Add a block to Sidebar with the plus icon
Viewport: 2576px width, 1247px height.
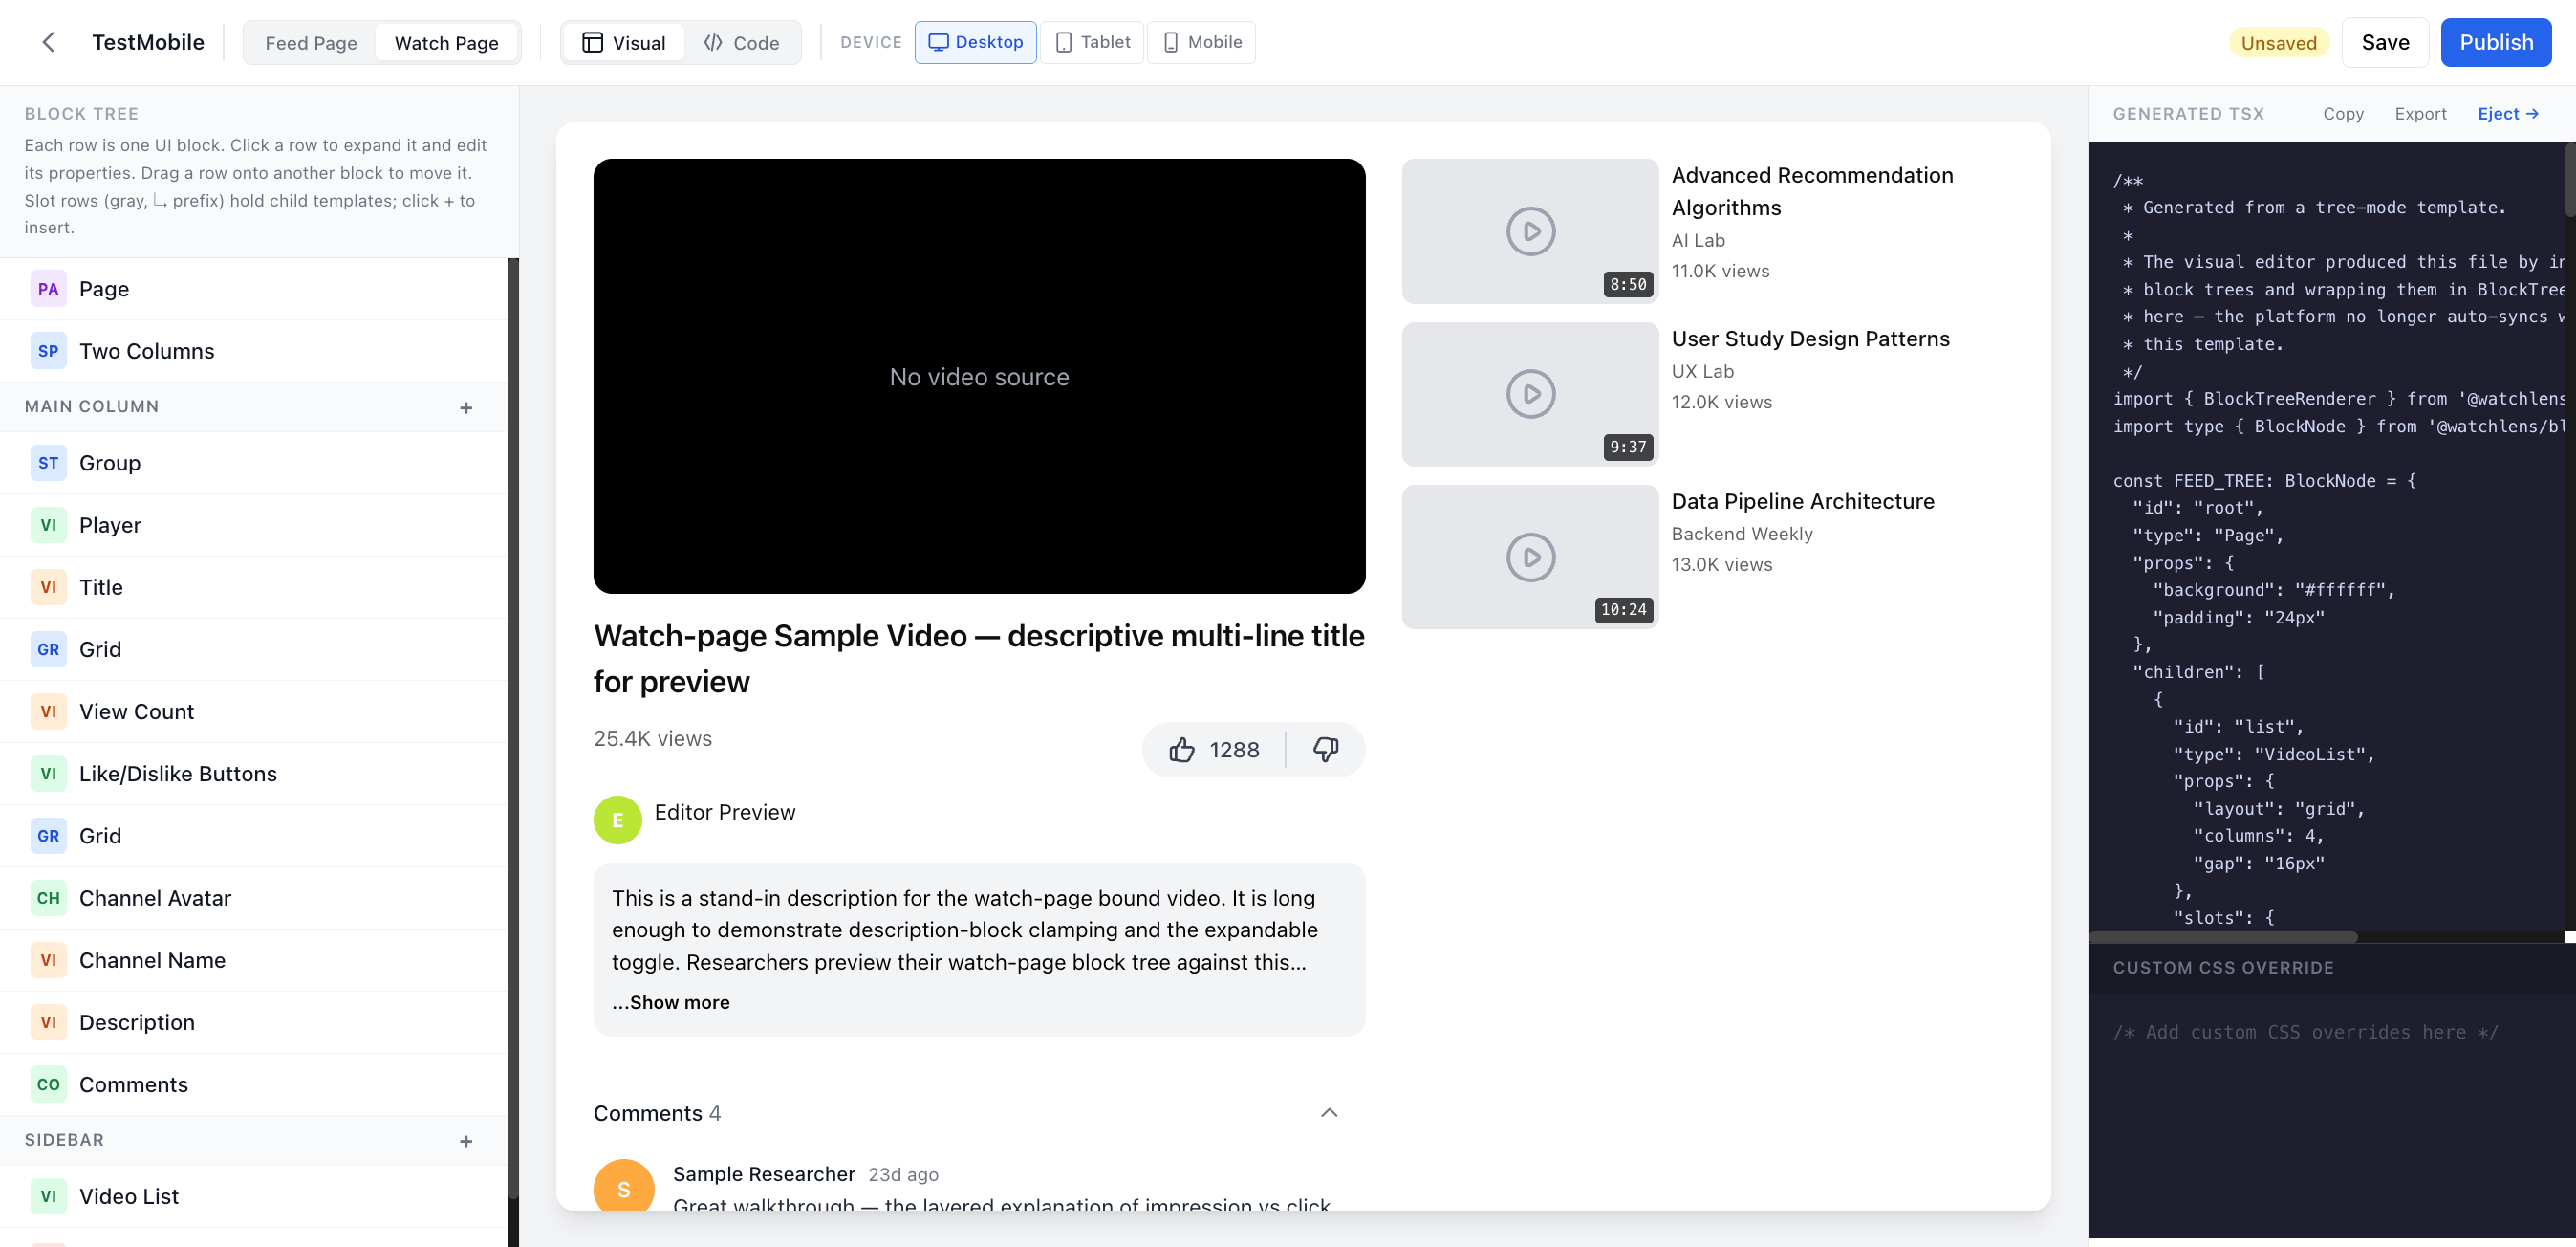pyautogui.click(x=466, y=1141)
